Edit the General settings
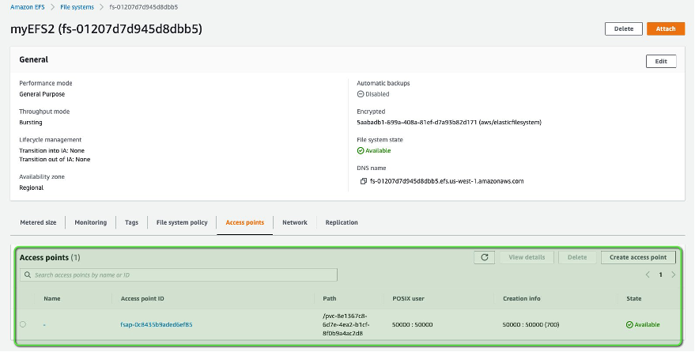Screen dimensions: 695x352 tap(661, 61)
